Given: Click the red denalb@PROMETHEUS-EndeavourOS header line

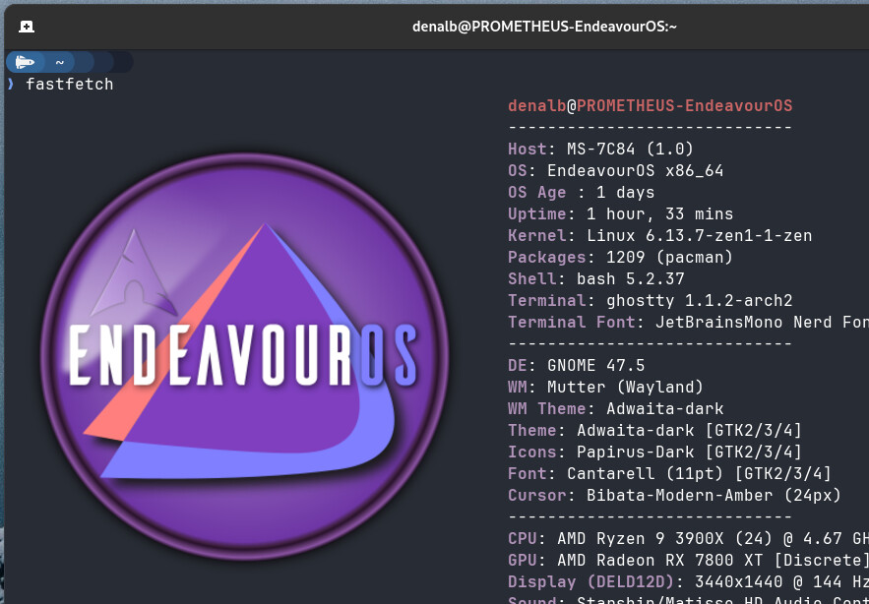Looking at the screenshot, I should [651, 106].
